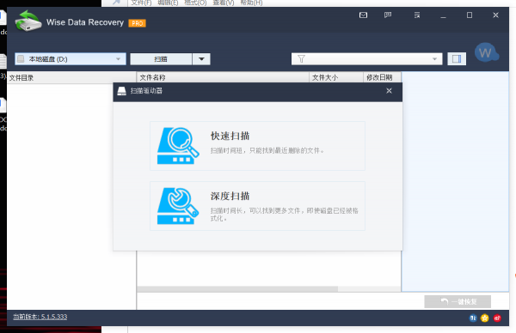The width and height of the screenshot is (516, 333).
Task: Click the drive icon in dialog title
Action: click(x=122, y=91)
